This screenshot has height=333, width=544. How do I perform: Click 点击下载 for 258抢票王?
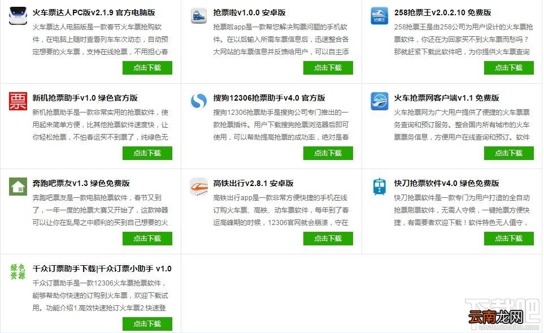coord(509,68)
